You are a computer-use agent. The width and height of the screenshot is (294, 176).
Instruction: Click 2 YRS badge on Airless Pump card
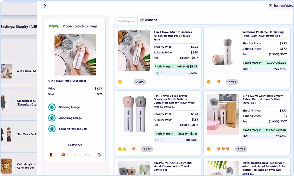[x=241, y=149]
